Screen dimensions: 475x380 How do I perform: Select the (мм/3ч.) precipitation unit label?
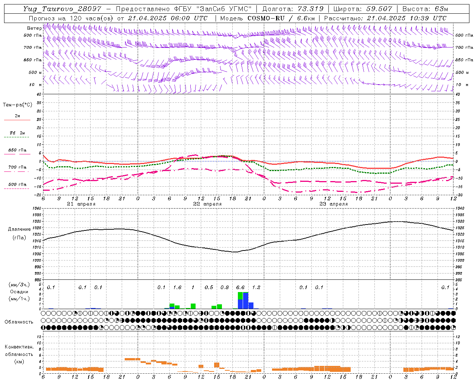coord(19,285)
